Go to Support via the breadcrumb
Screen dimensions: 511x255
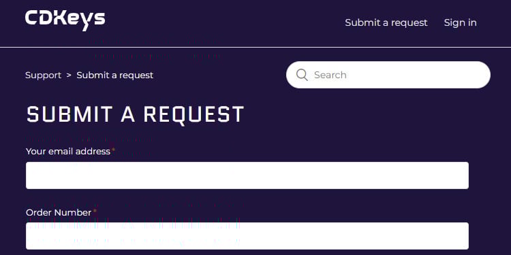(43, 75)
